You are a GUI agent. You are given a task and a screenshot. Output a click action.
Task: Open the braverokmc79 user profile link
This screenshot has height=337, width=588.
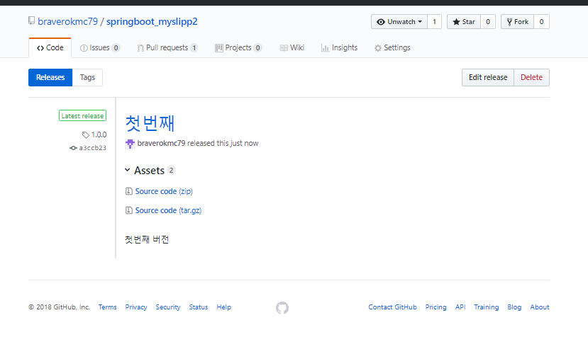[68, 22]
